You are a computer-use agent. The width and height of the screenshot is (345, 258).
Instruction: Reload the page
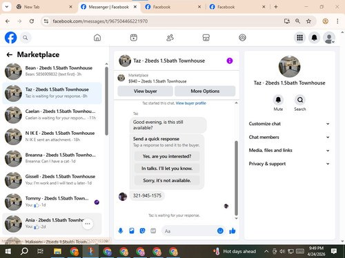[32, 21]
